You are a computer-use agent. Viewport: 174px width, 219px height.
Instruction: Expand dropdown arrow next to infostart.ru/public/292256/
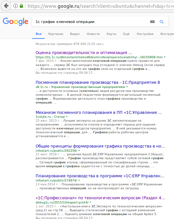click(x=79, y=150)
